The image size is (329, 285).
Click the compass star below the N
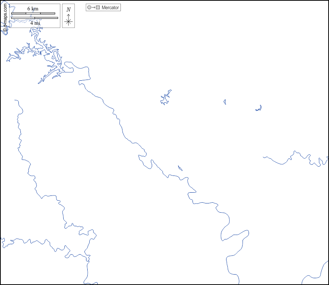[68, 22]
